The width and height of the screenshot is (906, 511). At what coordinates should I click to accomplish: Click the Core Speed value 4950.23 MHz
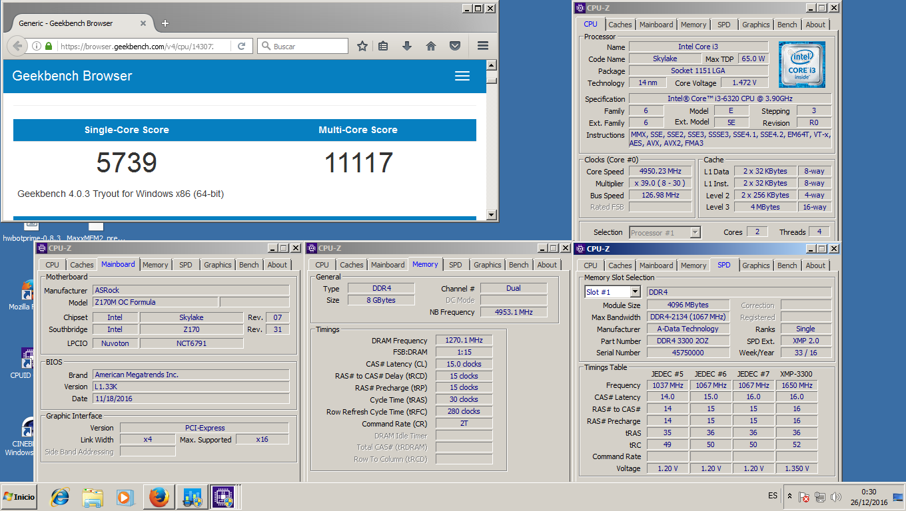point(660,171)
